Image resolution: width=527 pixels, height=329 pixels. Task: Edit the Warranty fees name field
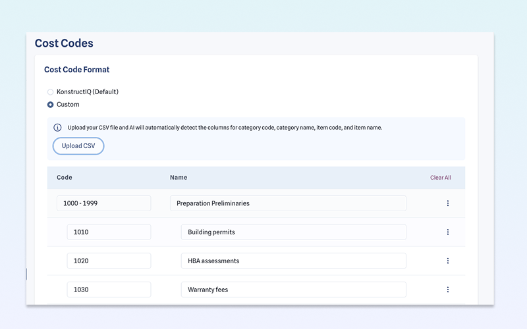(x=293, y=290)
